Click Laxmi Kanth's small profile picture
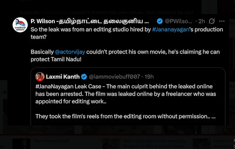 pyautogui.click(x=40, y=77)
